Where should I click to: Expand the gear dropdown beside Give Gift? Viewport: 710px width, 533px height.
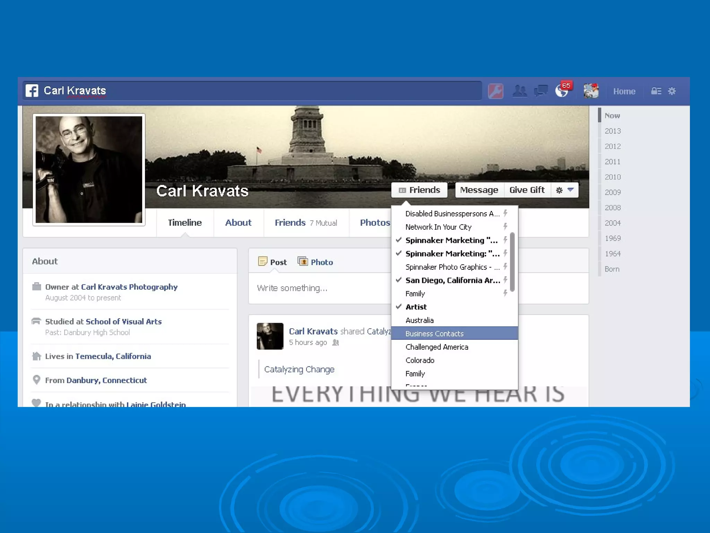coord(565,190)
